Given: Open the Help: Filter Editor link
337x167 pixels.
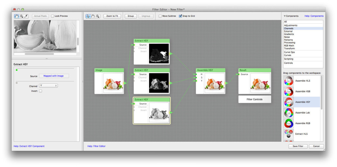Looking at the screenshot, I should 96,146.
